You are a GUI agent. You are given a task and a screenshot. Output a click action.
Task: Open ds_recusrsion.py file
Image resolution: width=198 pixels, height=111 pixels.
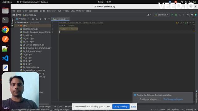point(30,67)
